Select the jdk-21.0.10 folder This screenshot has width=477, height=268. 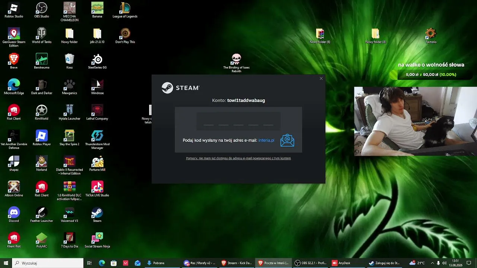pos(97,36)
